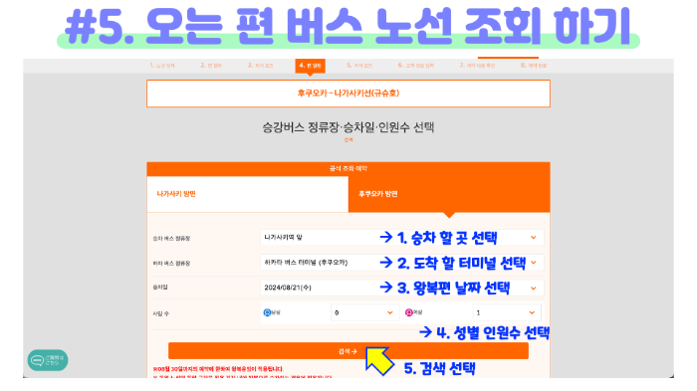Click the 사람 수 label
The width and height of the screenshot is (697, 391).
[161, 313]
